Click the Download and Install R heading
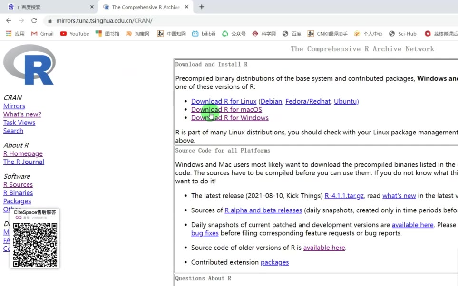This screenshot has width=458, height=286. (x=211, y=64)
